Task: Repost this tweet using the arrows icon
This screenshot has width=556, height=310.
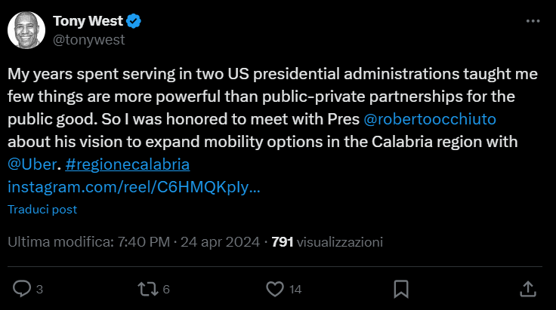Action: coord(149,288)
